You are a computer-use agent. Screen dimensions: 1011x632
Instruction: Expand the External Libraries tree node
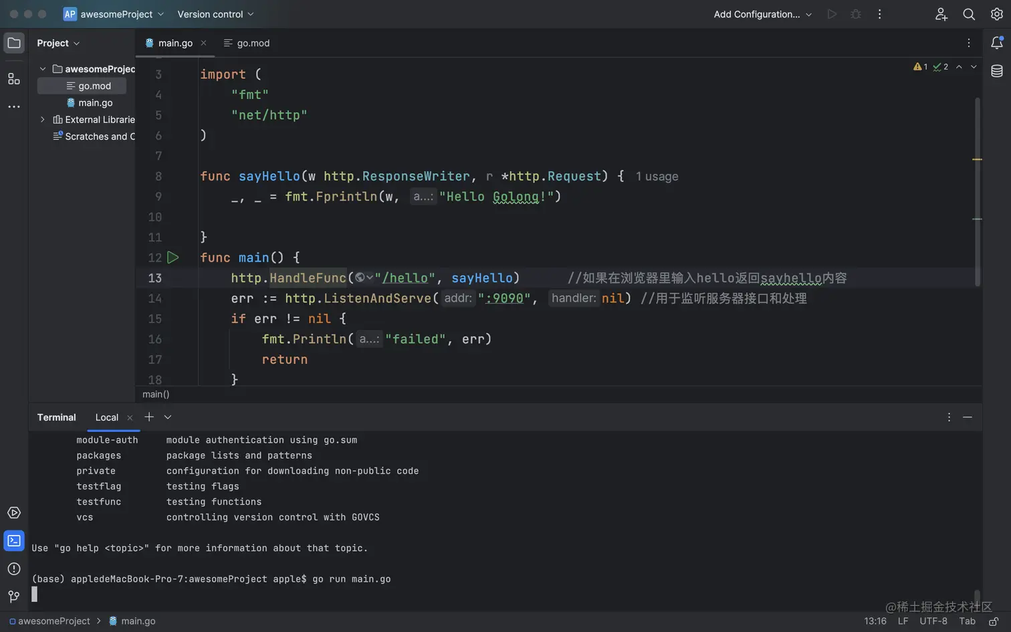(43, 120)
